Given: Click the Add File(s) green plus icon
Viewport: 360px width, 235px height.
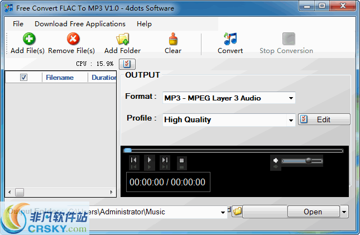Looking at the screenshot, I should [x=29, y=39].
